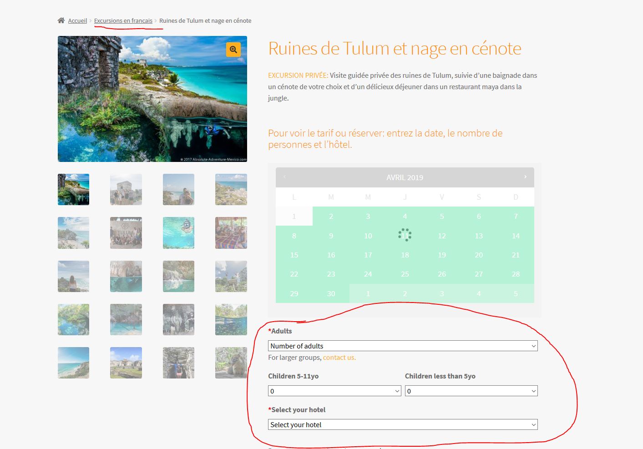Click the home icon in breadcrumb
The height and width of the screenshot is (449, 643).
(61, 20)
